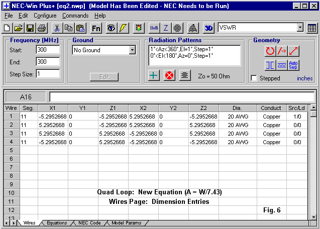Click the inches units link
The height and width of the screenshot is (229, 320).
click(x=304, y=78)
